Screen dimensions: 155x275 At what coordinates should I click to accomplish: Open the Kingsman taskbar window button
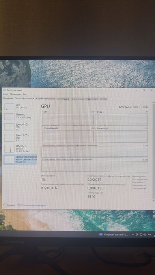point(114,235)
